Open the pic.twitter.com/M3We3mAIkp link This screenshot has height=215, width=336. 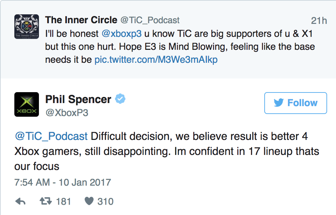point(156,60)
